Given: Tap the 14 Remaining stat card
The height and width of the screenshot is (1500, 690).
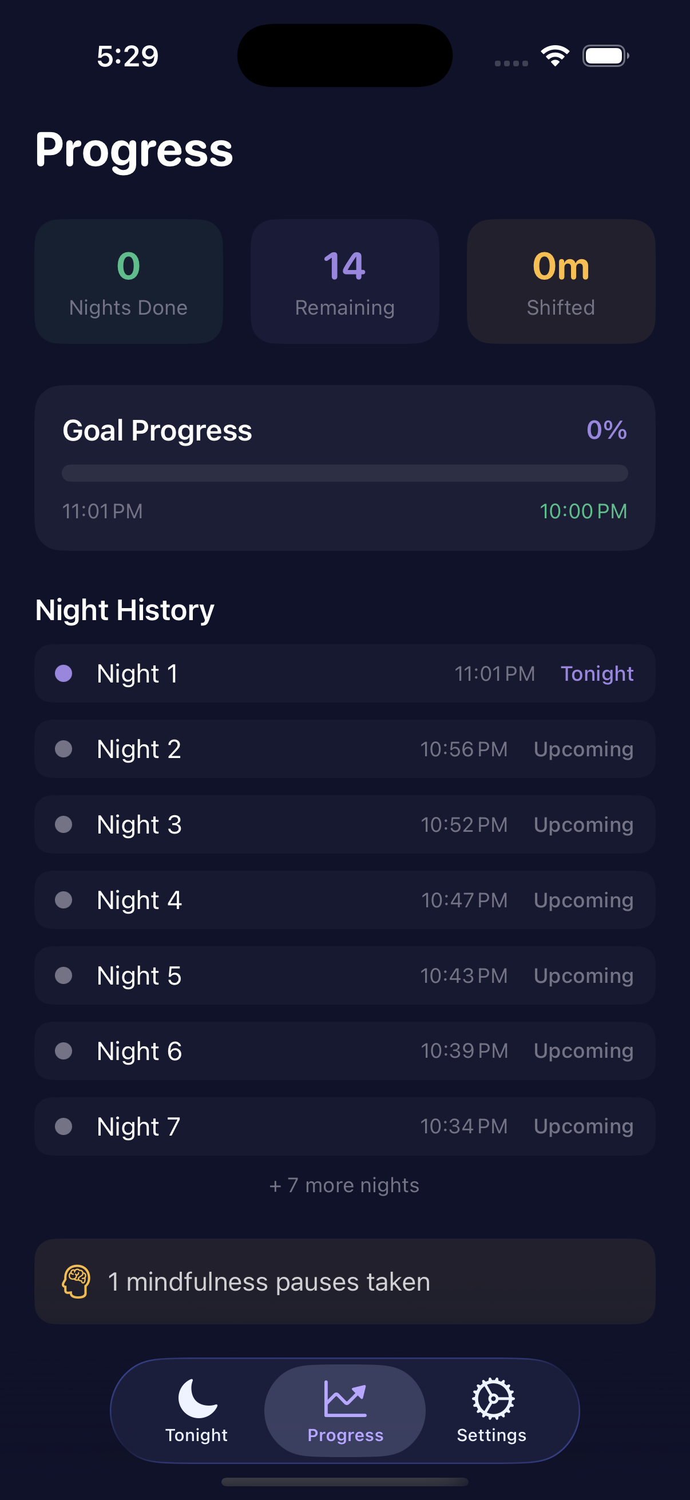Looking at the screenshot, I should pyautogui.click(x=344, y=281).
